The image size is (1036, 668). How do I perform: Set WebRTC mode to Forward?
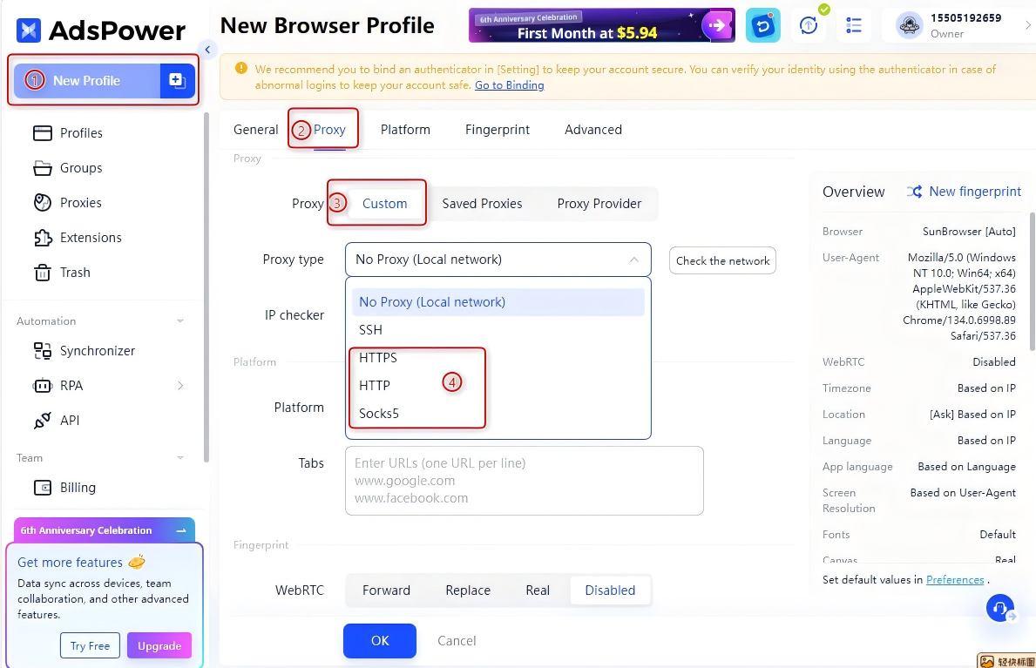[386, 590]
